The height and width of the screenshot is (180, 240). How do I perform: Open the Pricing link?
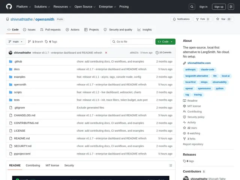coord(124,7)
